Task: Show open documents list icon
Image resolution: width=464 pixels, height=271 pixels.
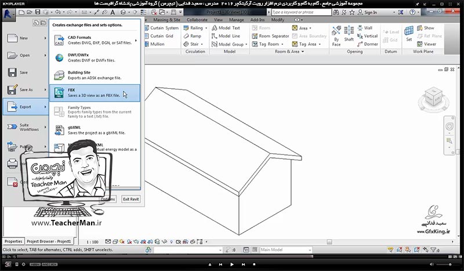Action: (43, 23)
